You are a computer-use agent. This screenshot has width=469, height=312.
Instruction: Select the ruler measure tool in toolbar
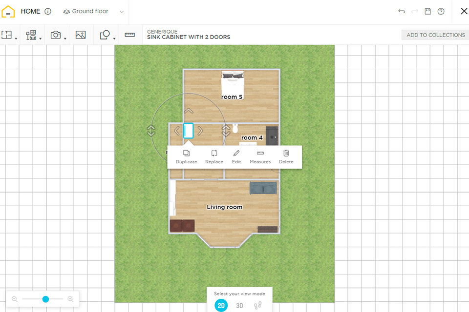(129, 35)
